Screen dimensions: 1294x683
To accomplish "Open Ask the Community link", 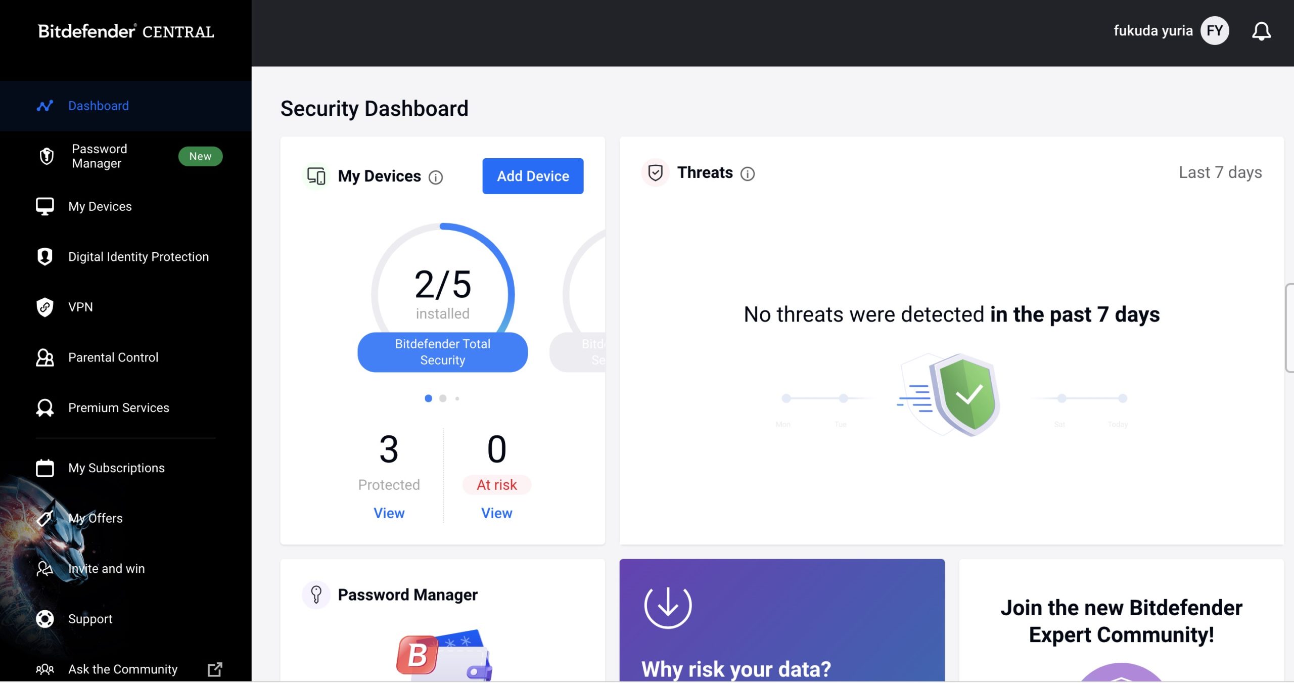I will pyautogui.click(x=126, y=669).
